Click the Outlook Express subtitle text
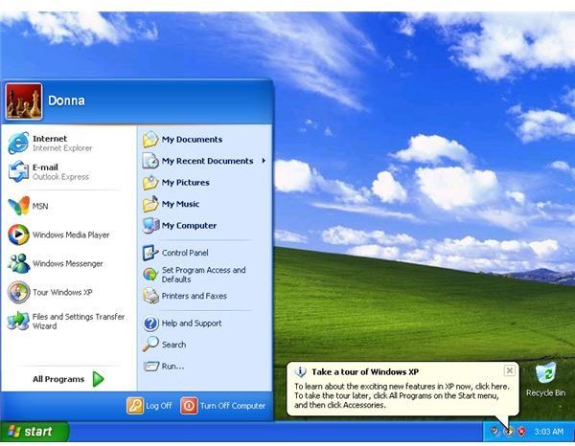This screenshot has width=575, height=446. [61, 177]
